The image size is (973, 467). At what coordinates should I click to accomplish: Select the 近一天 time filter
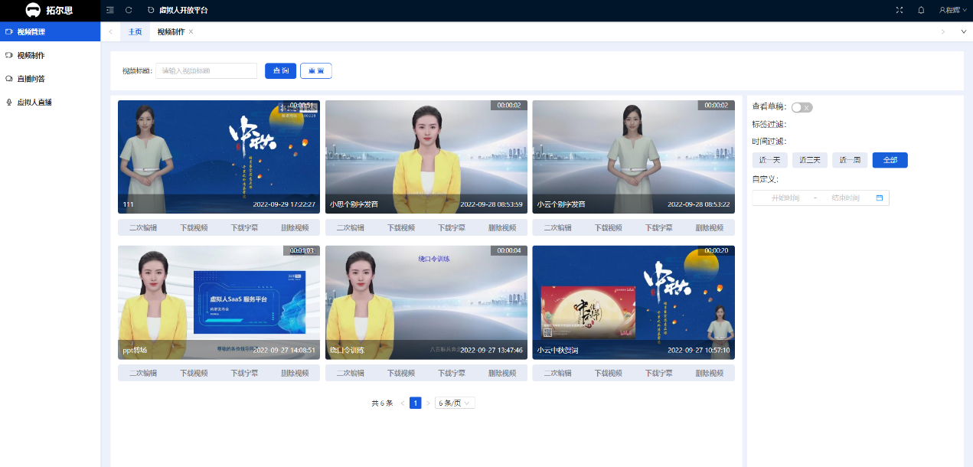click(x=769, y=160)
